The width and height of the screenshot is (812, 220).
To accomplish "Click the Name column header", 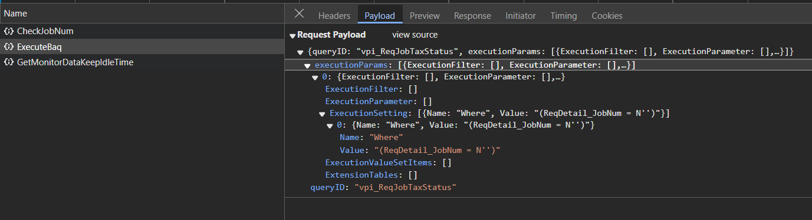I will click(x=142, y=13).
